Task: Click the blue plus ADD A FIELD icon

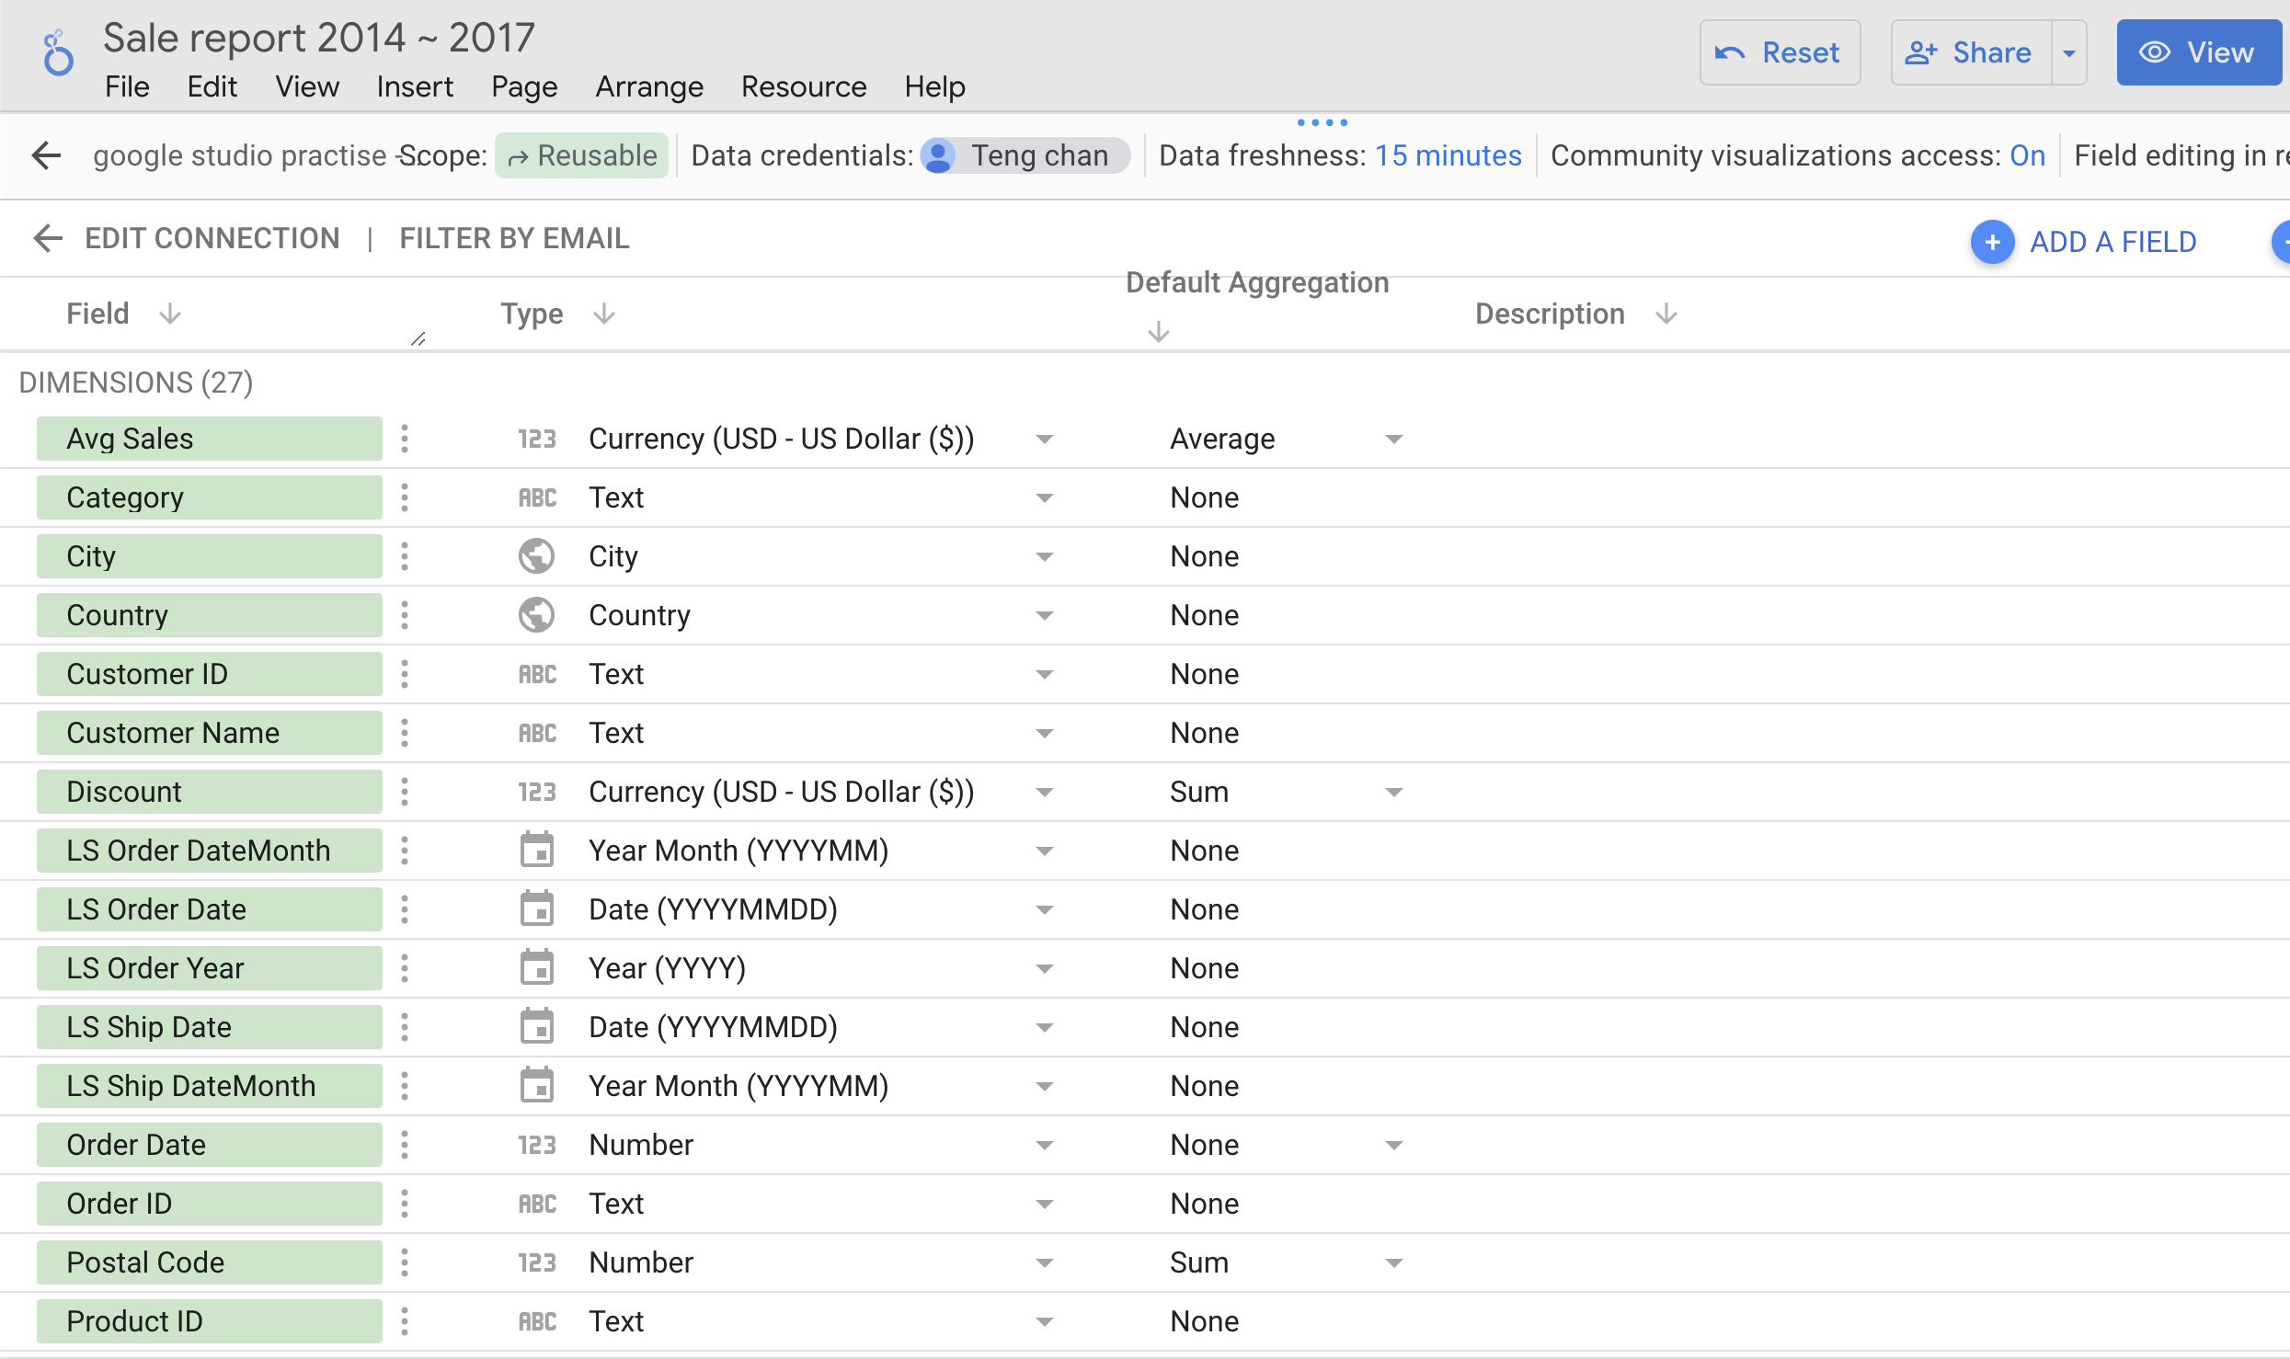Action: coord(1992,242)
